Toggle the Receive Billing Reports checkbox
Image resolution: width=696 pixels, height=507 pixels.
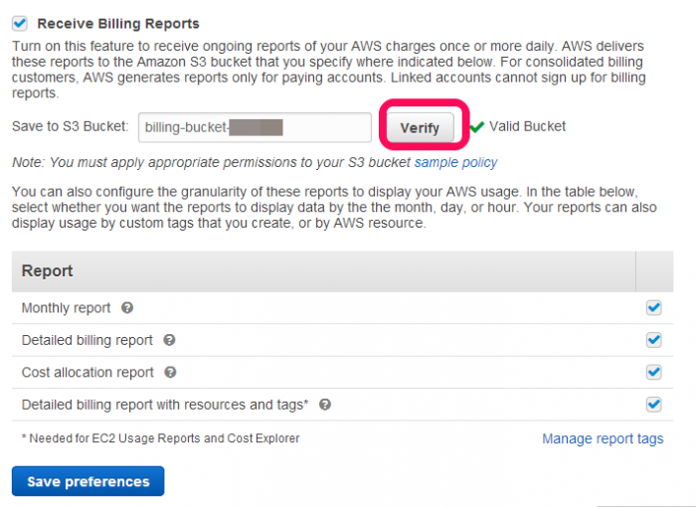coord(20,23)
